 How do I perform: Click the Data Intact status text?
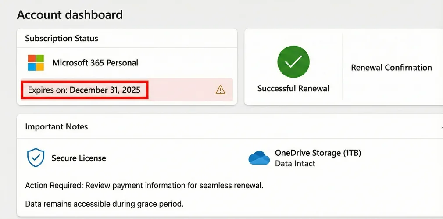coord(295,164)
